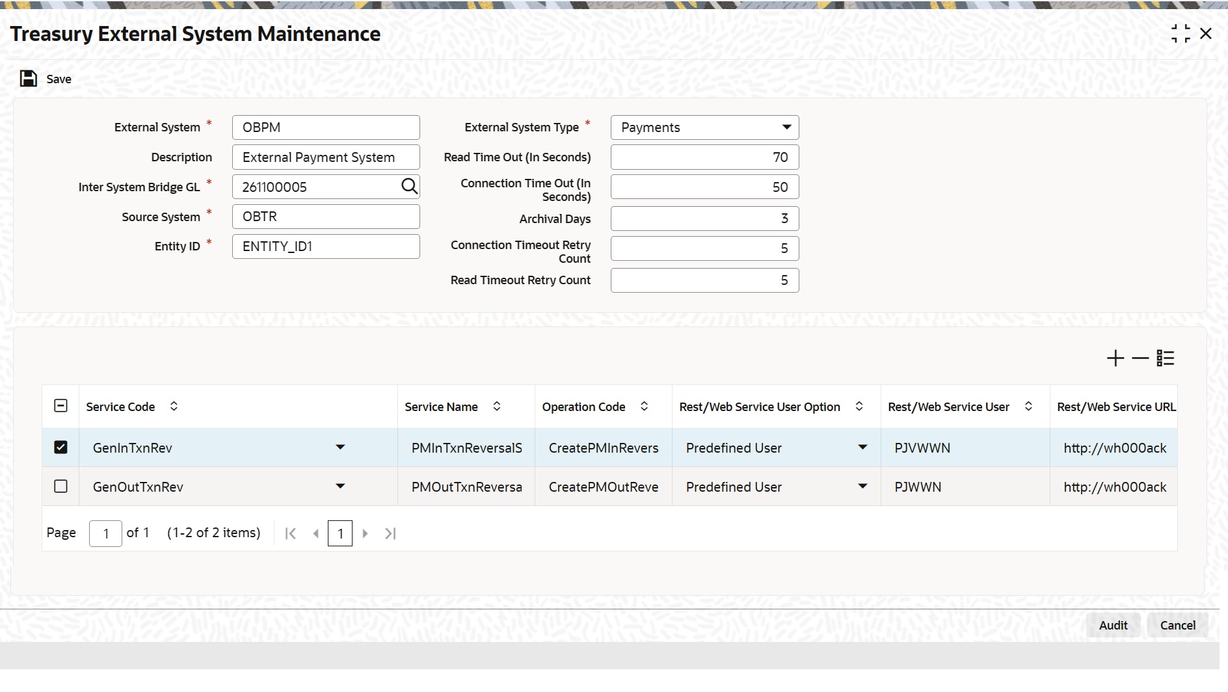Image resolution: width=1228 pixels, height=692 pixels.
Task: Click GenInTxnRev row service URL cell
Action: pos(1114,447)
